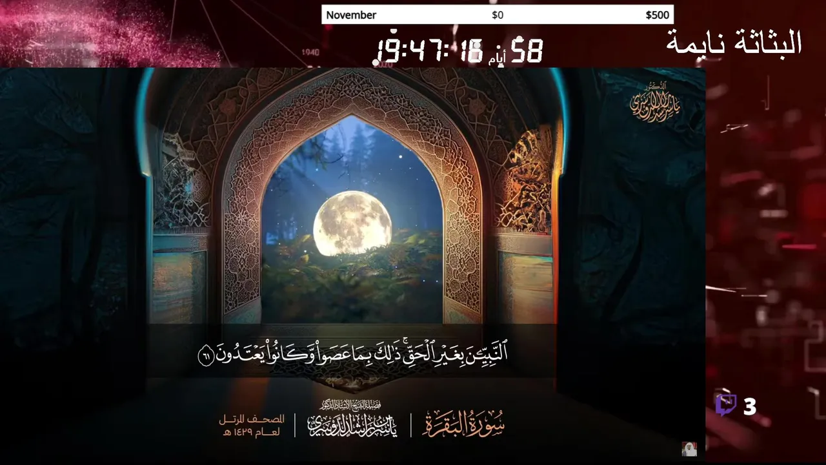
Task: Click the purple Twitch logo icon
Action: [726, 406]
